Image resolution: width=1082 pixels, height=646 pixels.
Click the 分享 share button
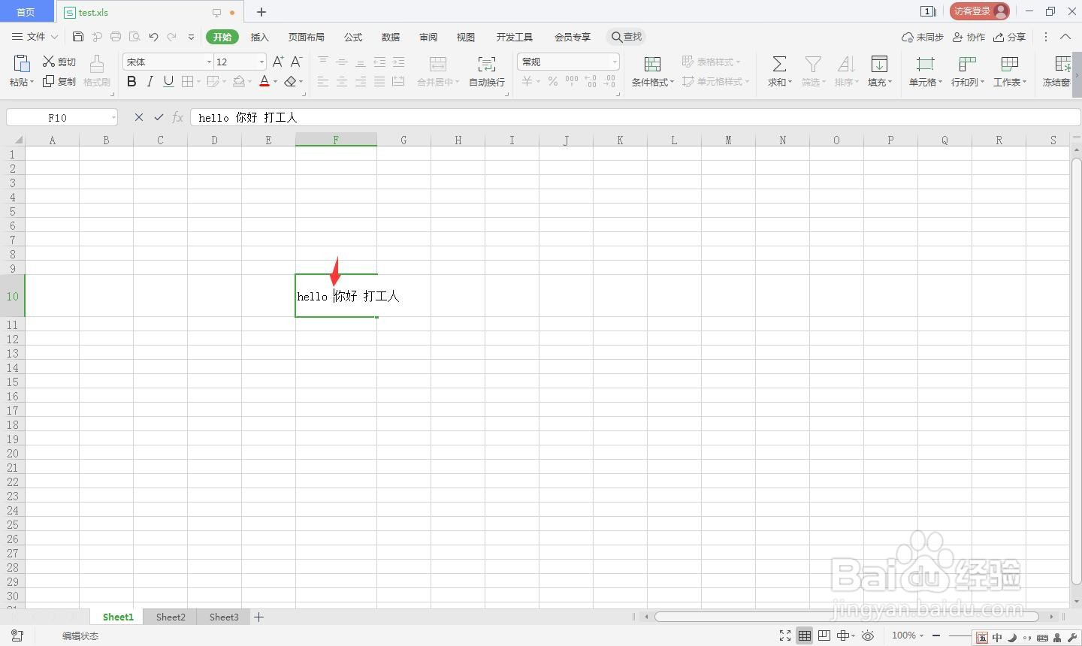pyautogui.click(x=1009, y=37)
